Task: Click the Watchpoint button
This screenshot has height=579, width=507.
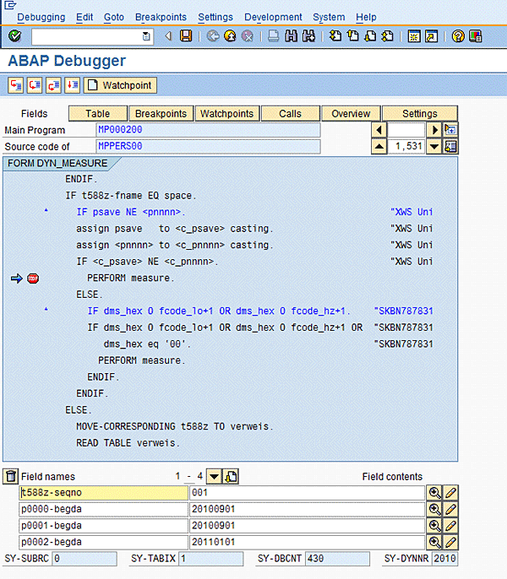Action: pyautogui.click(x=120, y=85)
